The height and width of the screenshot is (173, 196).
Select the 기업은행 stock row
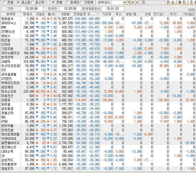point(98,49)
